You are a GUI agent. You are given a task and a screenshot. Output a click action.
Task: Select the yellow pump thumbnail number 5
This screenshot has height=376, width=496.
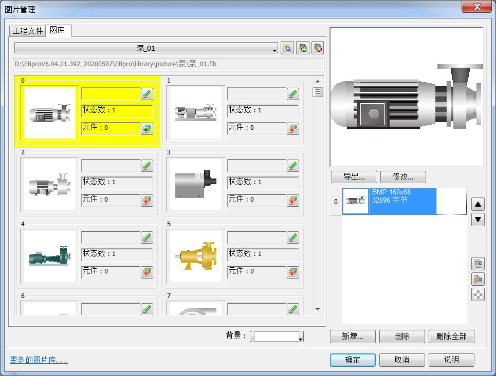click(x=196, y=256)
